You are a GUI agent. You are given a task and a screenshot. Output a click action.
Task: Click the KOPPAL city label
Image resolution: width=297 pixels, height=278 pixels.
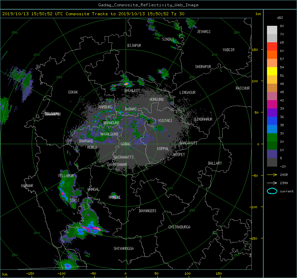click(163, 149)
